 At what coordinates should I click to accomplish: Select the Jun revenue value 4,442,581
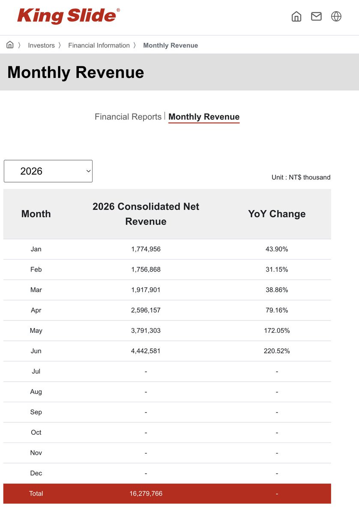(146, 351)
